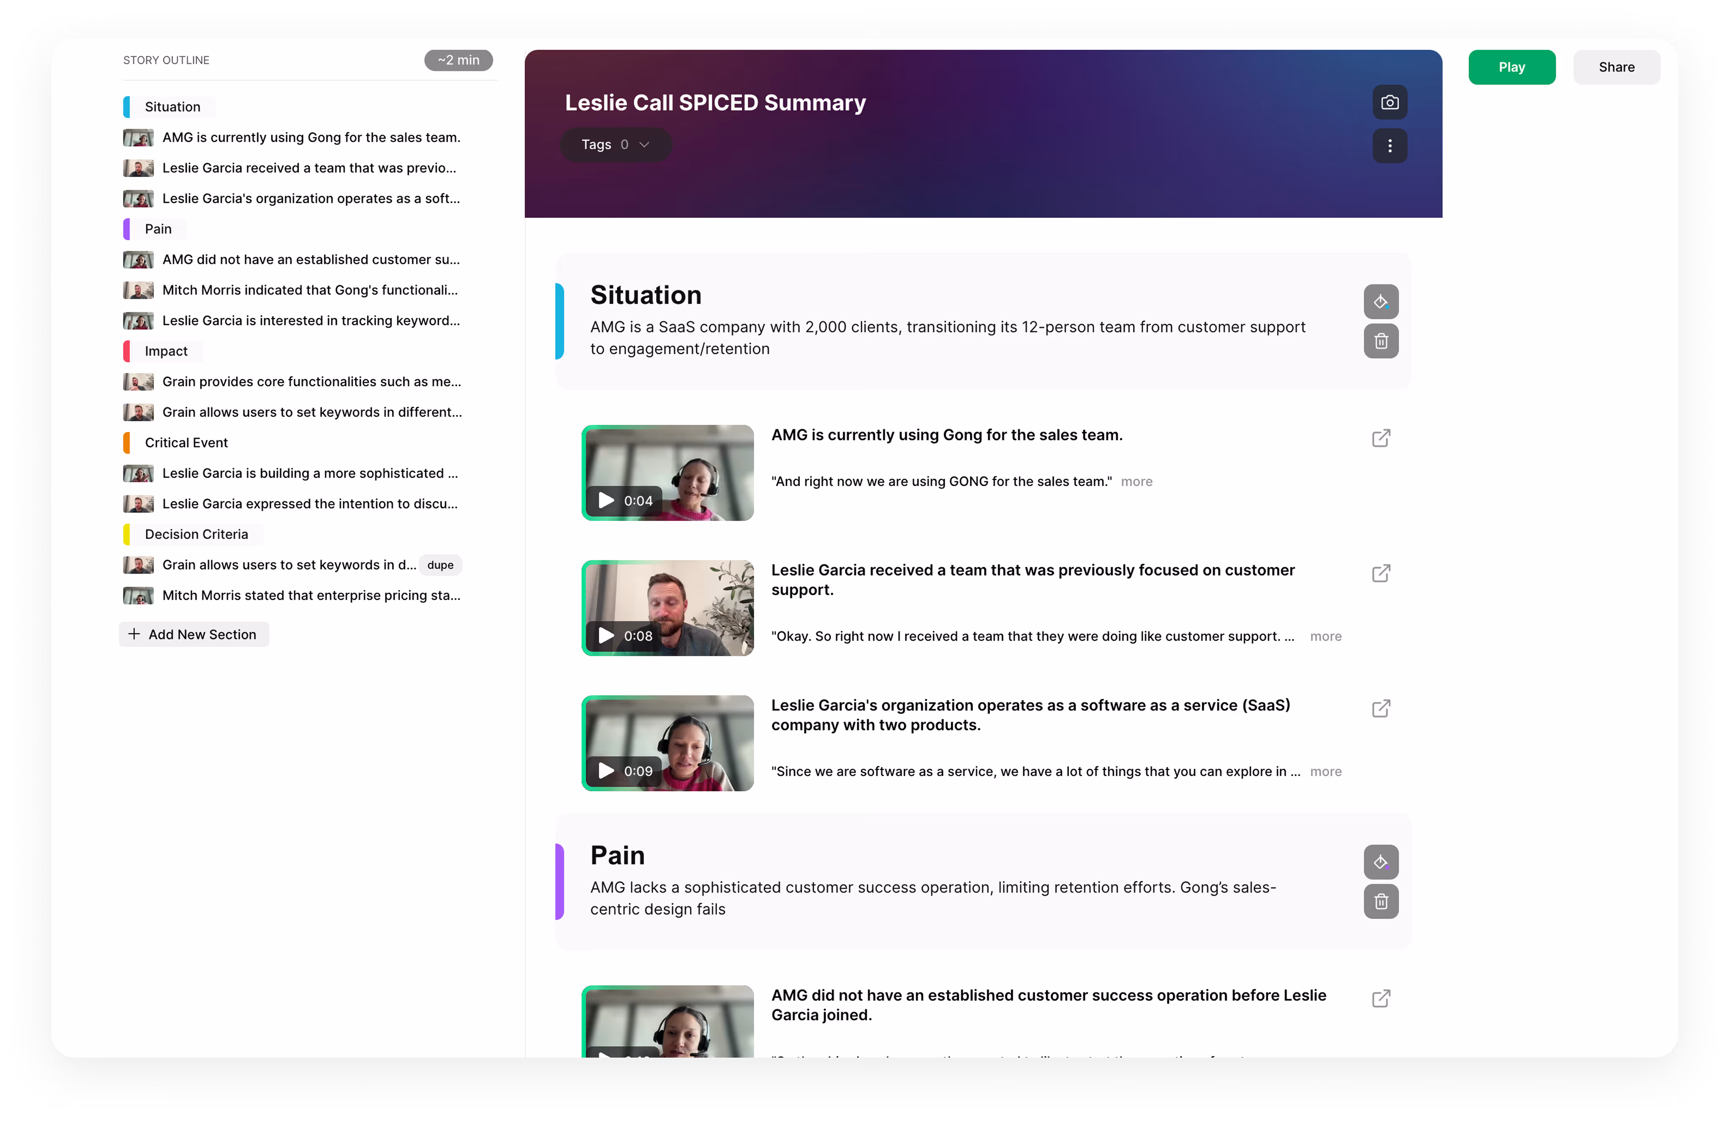Image resolution: width=1729 pixels, height=1121 pixels.
Task: Click the '~2 min' duration badge
Action: click(x=458, y=60)
